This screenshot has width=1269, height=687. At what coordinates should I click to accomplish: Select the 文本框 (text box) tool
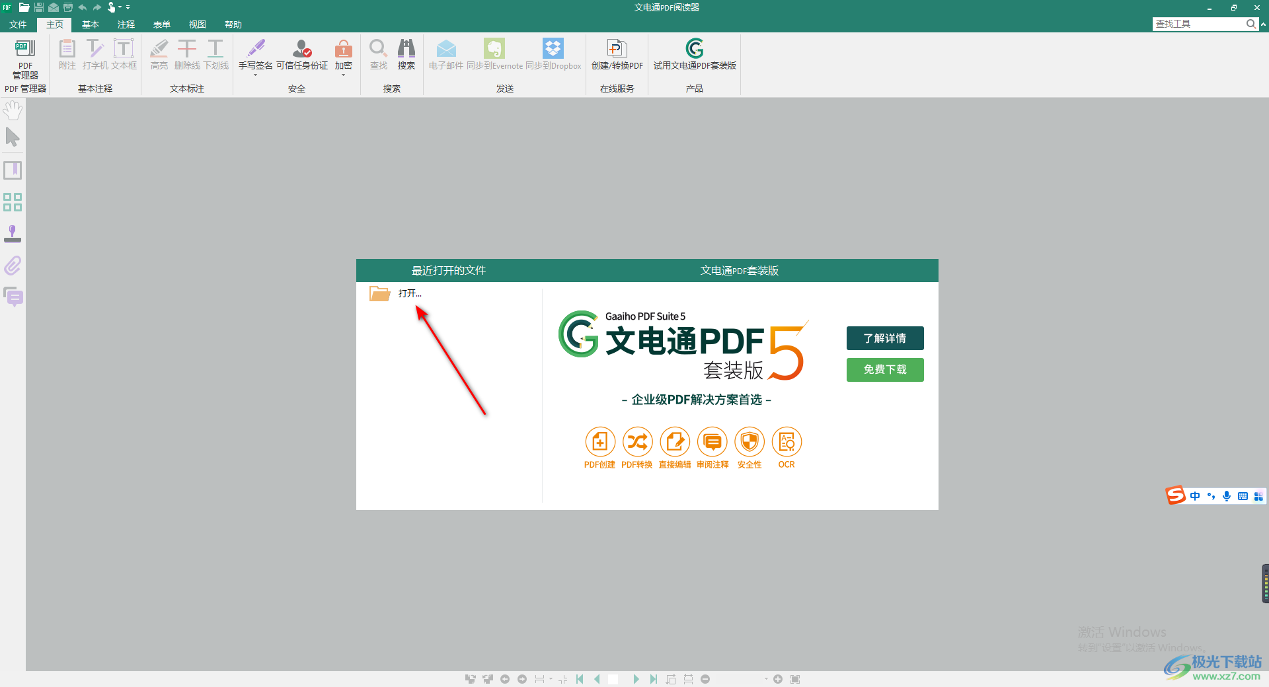point(124,54)
